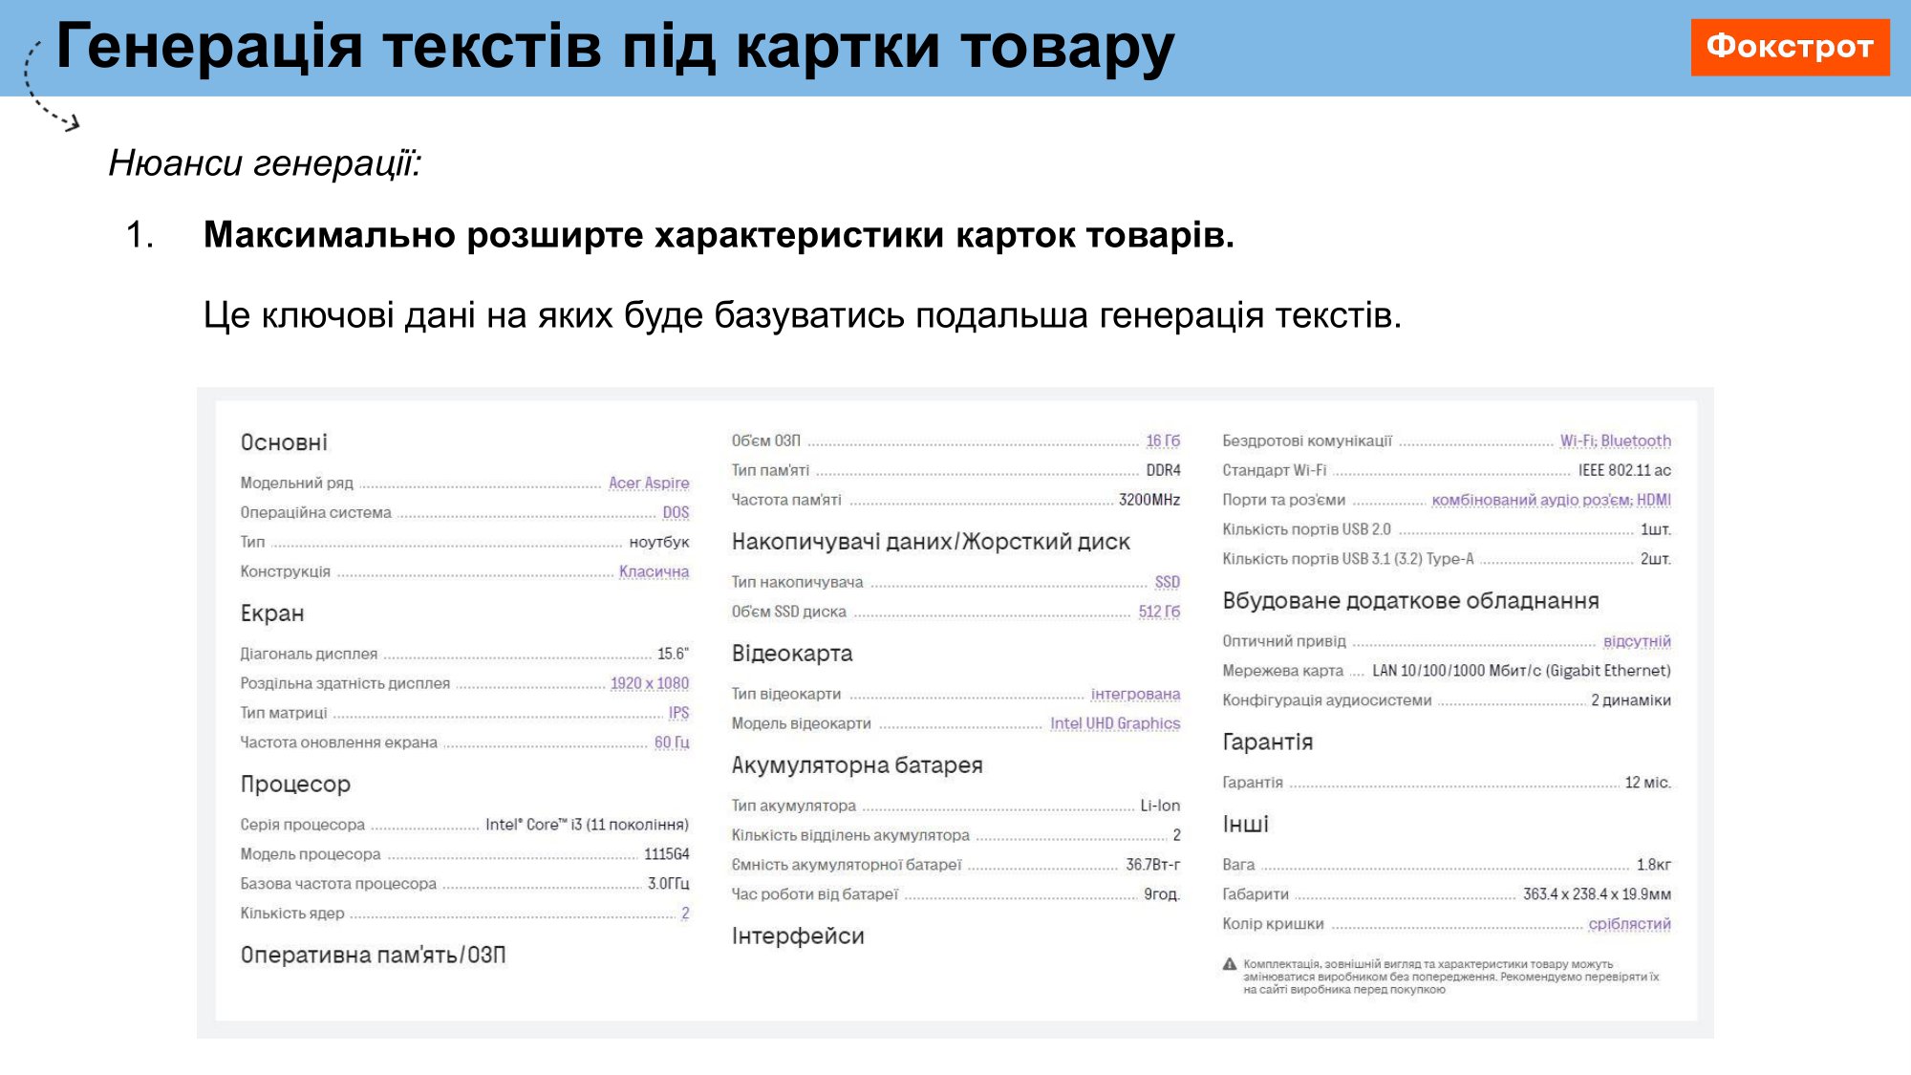This screenshot has width=1911, height=1075.
Task: Click the warning triangle icon near the disclaimer
Action: click(x=1230, y=964)
